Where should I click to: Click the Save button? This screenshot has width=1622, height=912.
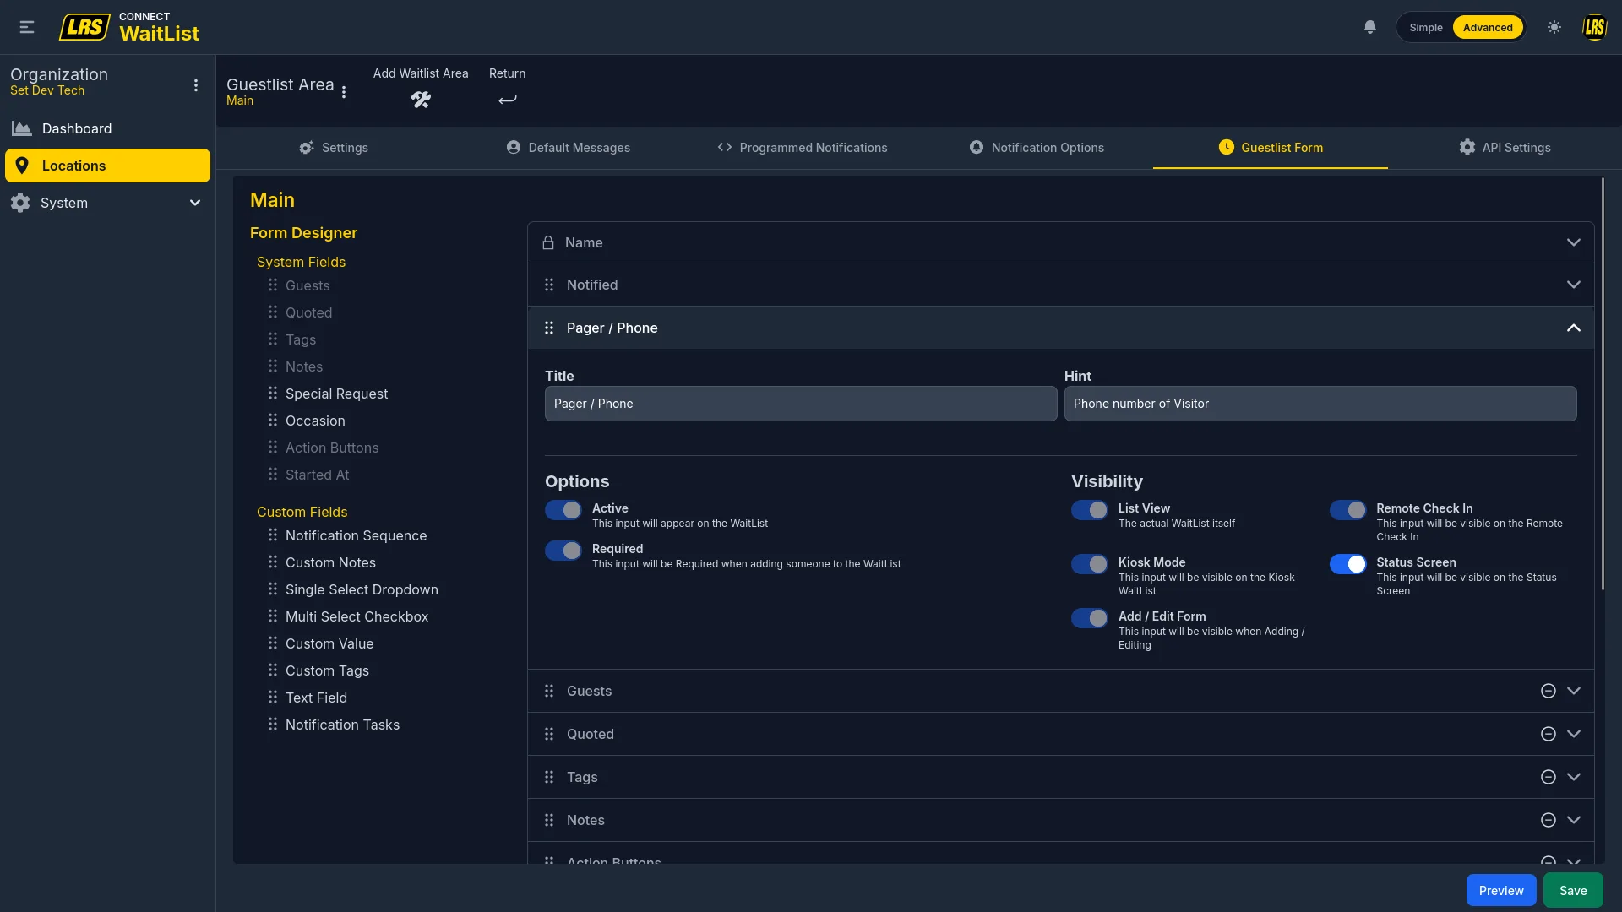(1573, 890)
